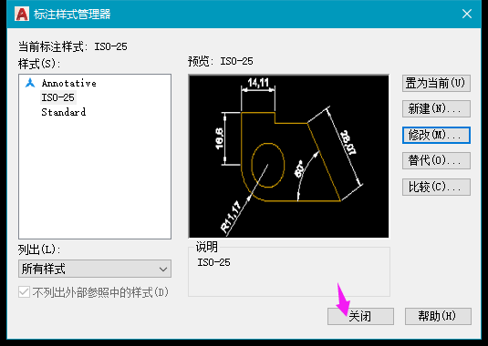Toggle 不列出外部参照中的样式 checkbox
488x346 pixels.
[24, 292]
